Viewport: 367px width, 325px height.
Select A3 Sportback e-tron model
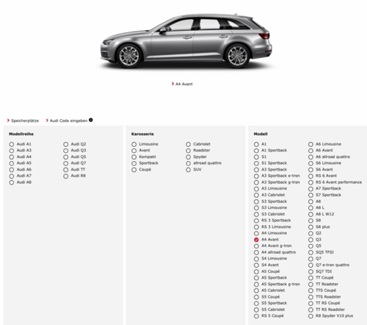click(x=256, y=176)
